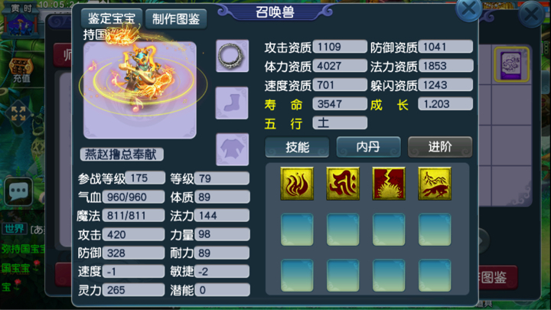Switch to the 技能 skills tab

(297, 147)
